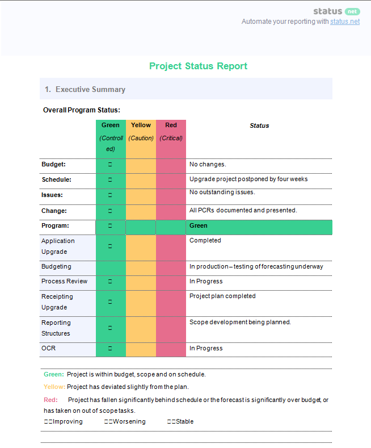The height and width of the screenshot is (448, 371).
Task: Click the status.net logo
Action: [x=336, y=11]
